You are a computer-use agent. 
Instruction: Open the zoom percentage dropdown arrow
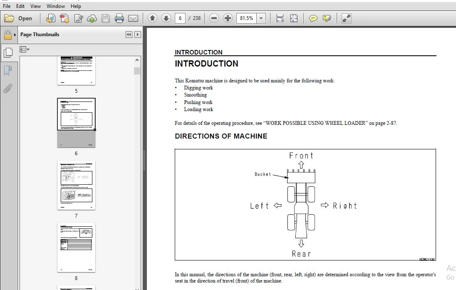(261, 18)
